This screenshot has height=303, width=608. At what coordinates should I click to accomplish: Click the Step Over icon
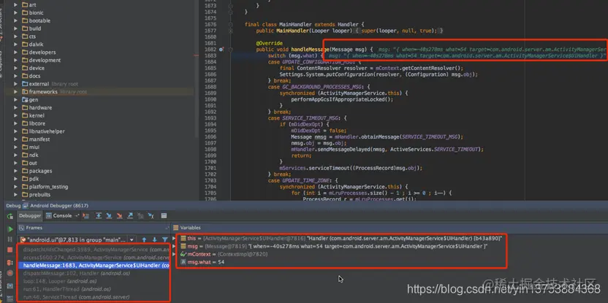click(99, 215)
